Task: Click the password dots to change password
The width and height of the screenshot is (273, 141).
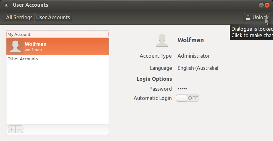Action: 182,89
